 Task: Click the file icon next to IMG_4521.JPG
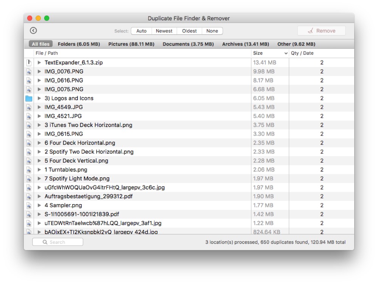[29, 116]
